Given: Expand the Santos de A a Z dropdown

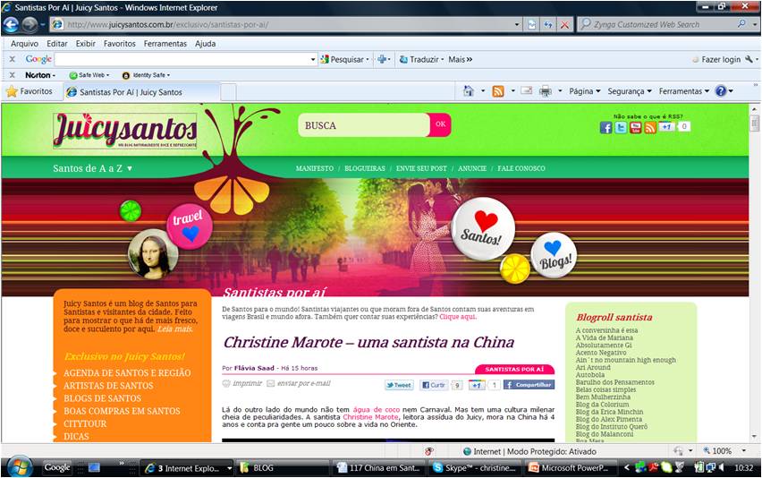Looking at the screenshot, I should tap(93, 168).
